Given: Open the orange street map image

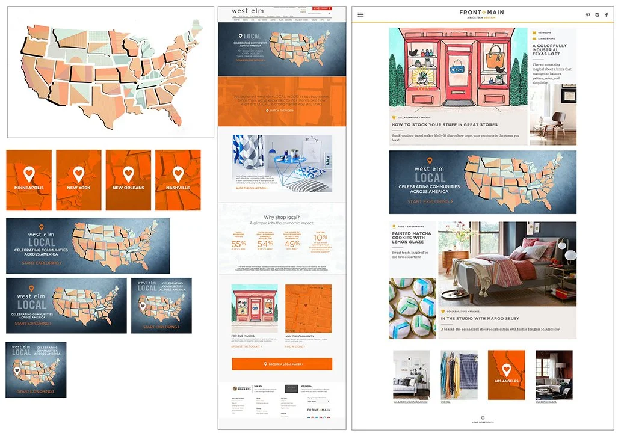Looking at the screenshot, I should [309, 309].
